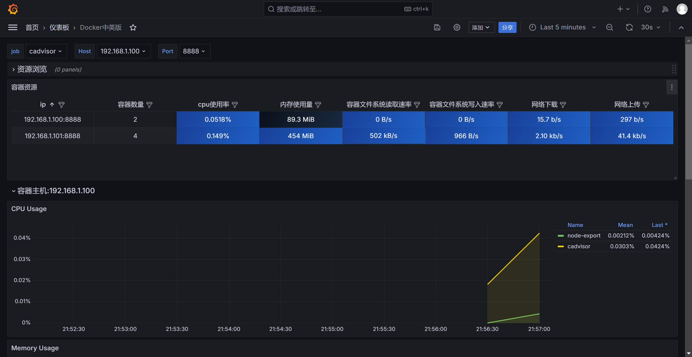Click cell 192.168.1.100:8888

point(52,120)
